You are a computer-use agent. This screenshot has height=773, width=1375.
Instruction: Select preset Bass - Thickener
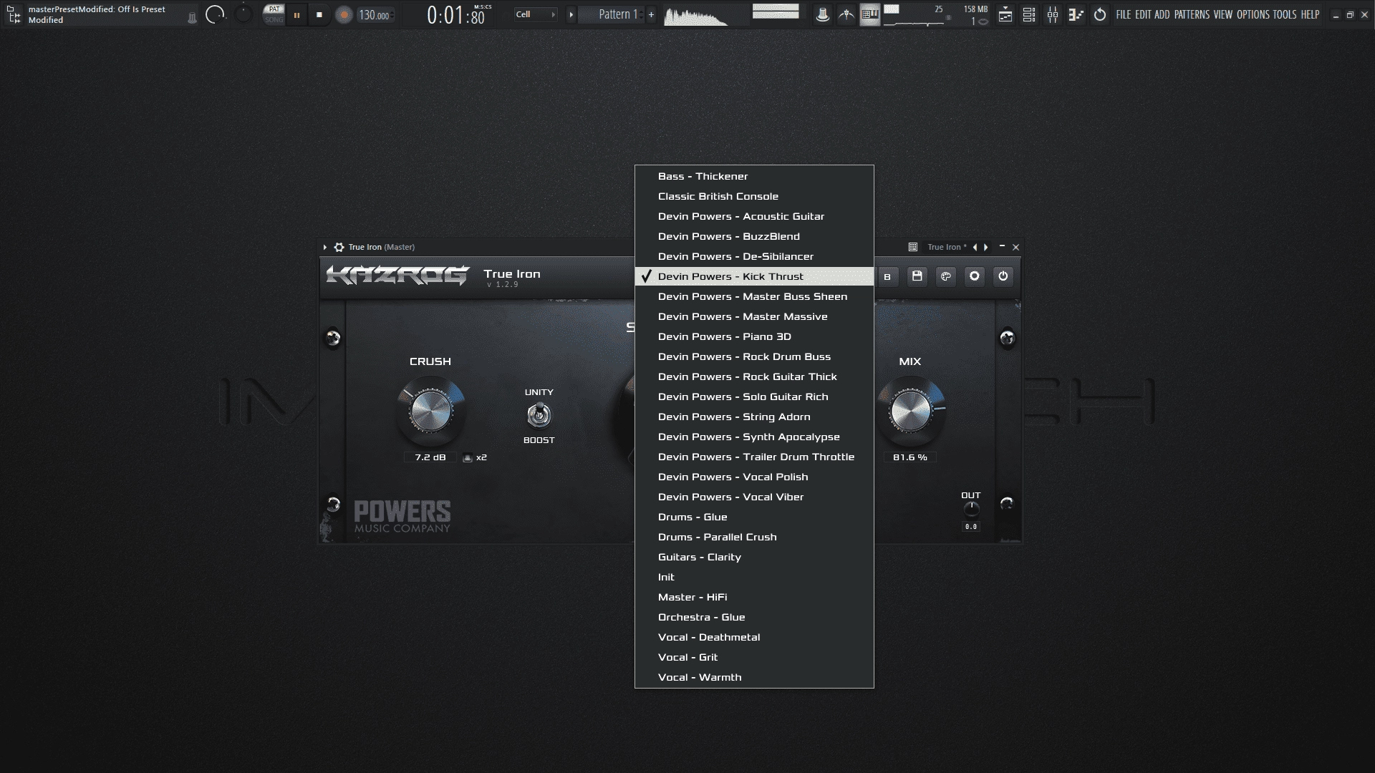tap(754, 176)
